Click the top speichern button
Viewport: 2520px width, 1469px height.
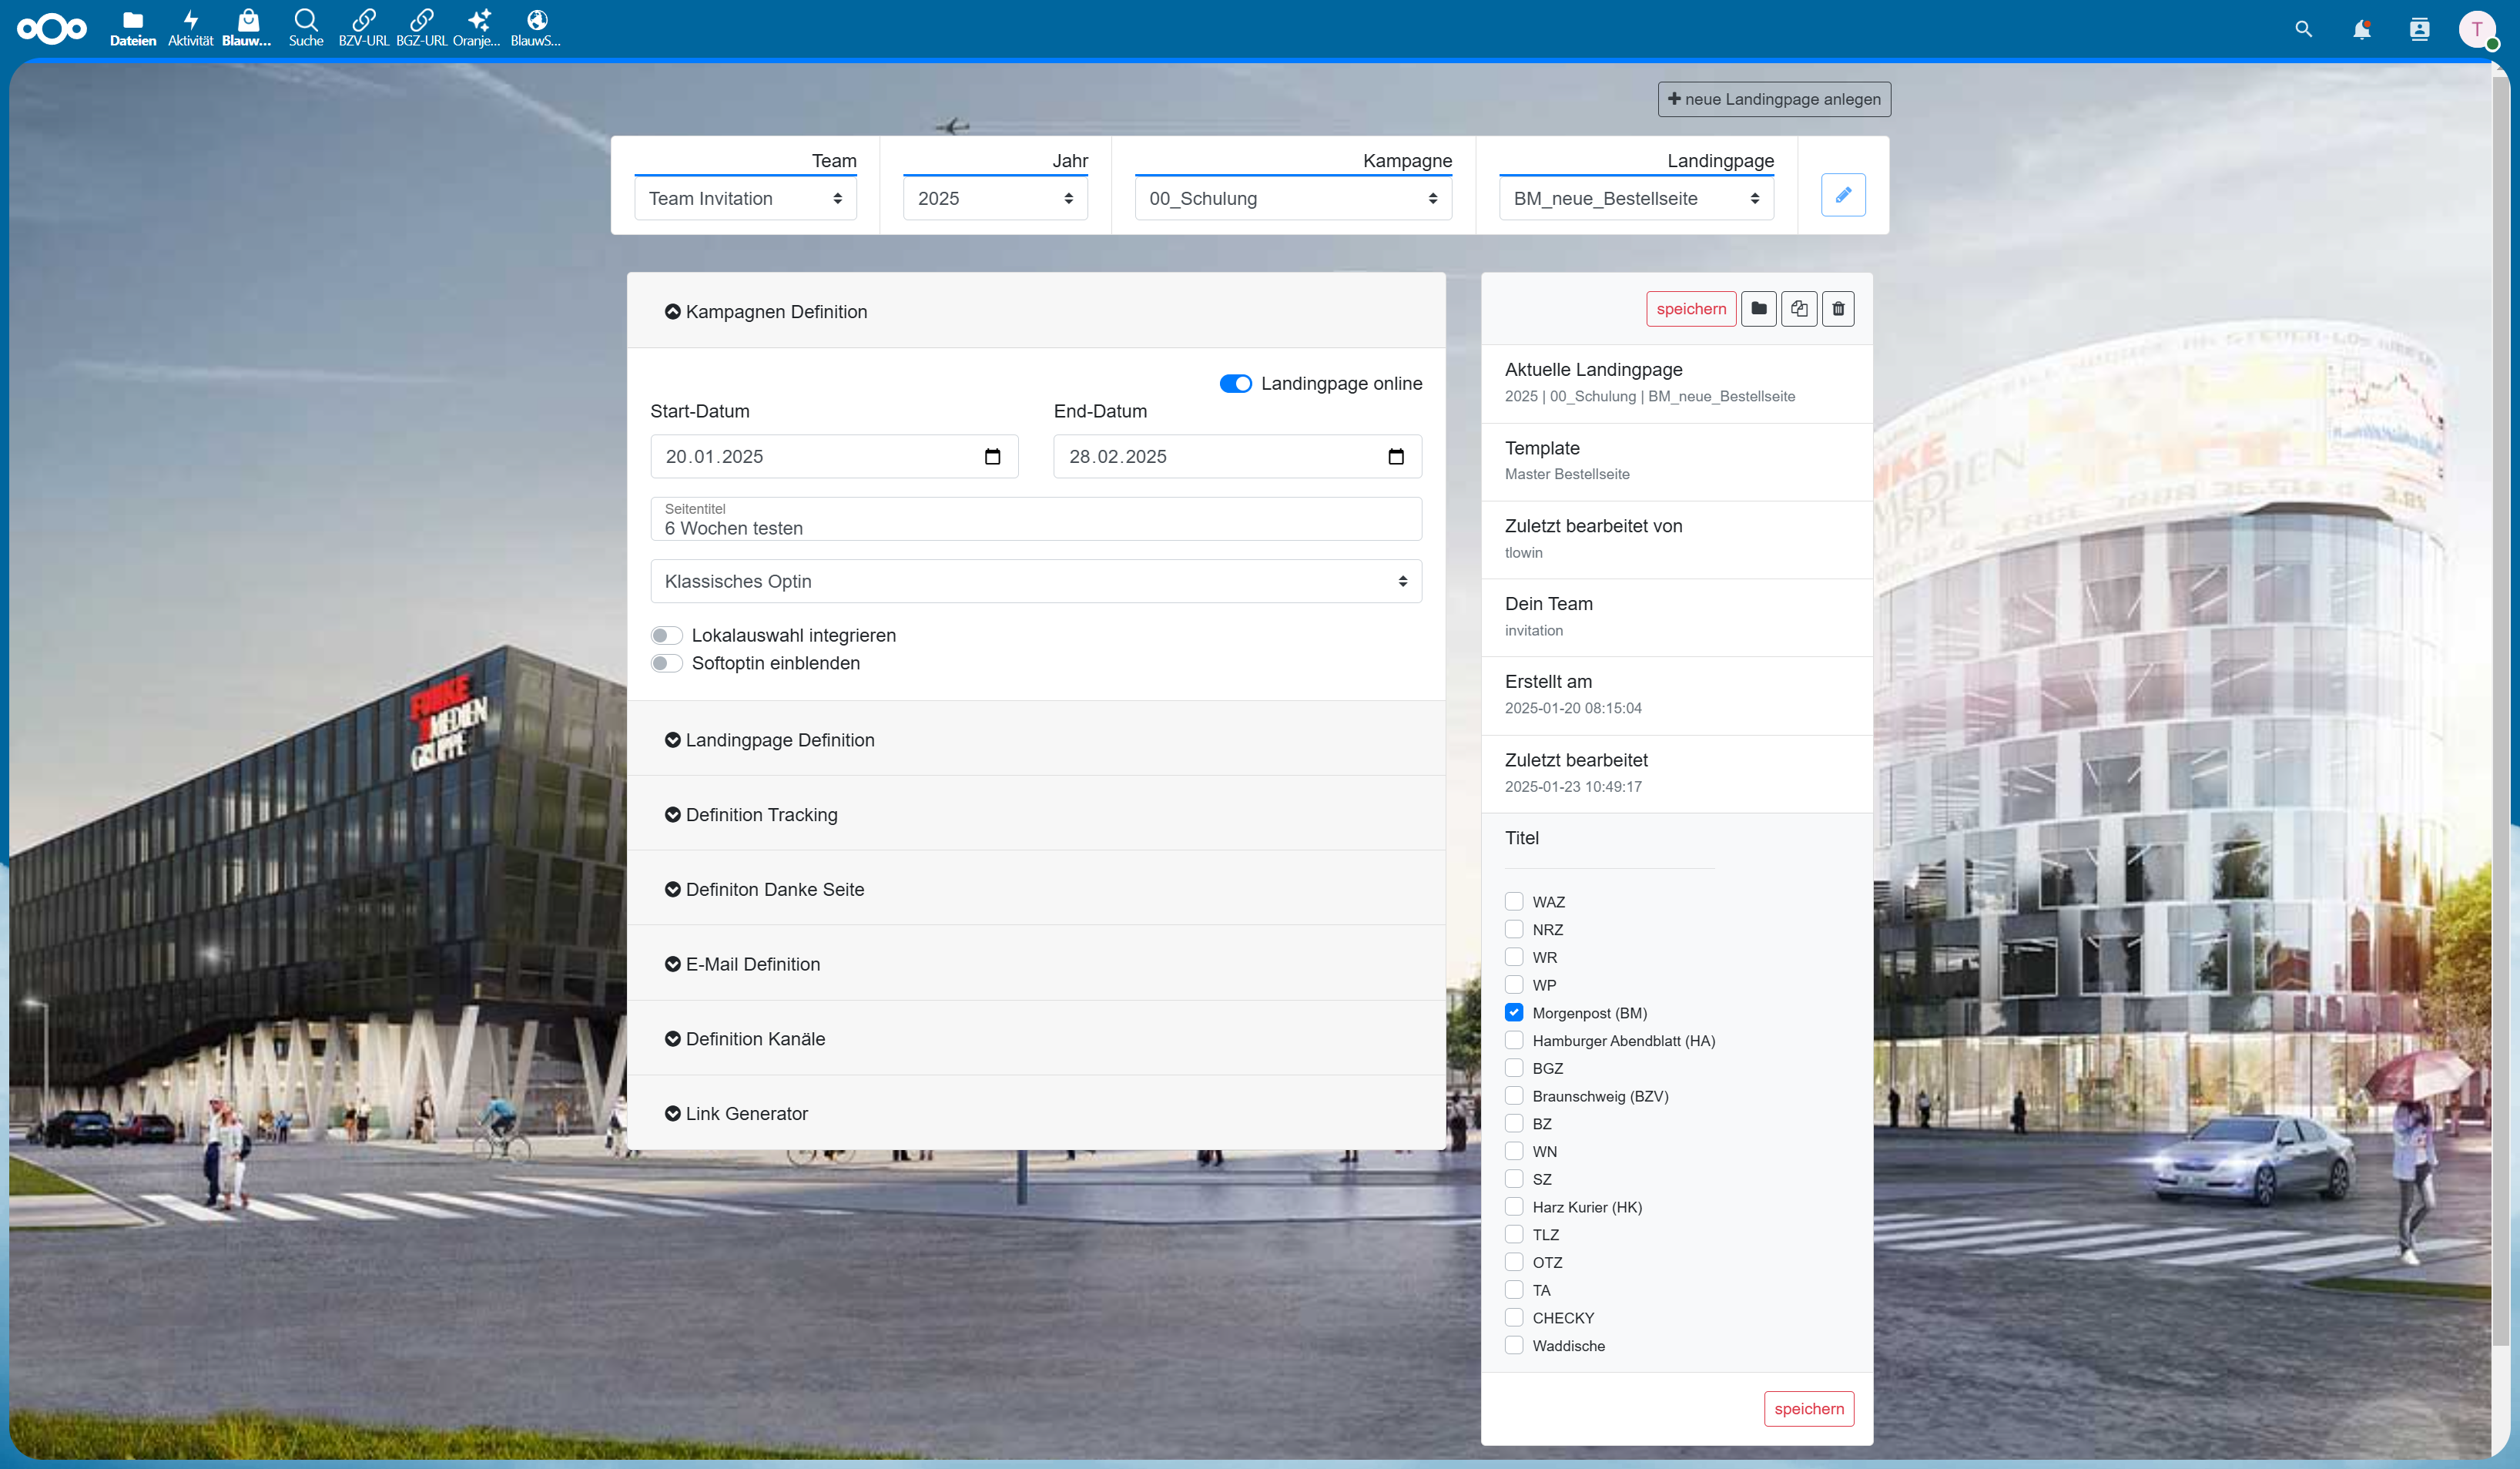1690,309
